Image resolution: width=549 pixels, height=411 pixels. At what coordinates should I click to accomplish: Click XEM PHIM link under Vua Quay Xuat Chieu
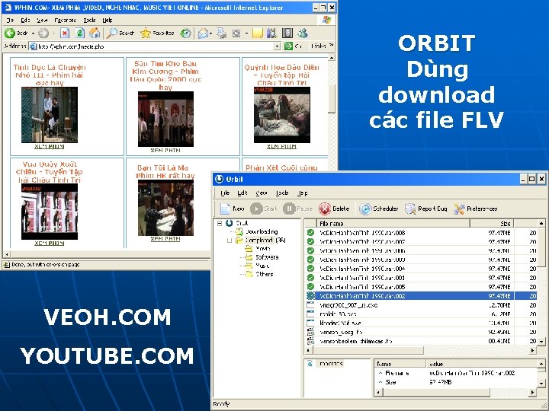[x=49, y=244]
